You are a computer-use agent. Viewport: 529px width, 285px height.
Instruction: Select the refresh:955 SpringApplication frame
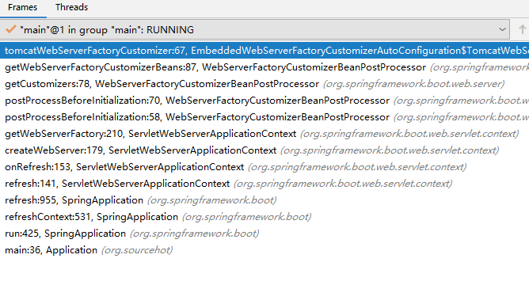click(x=264, y=200)
